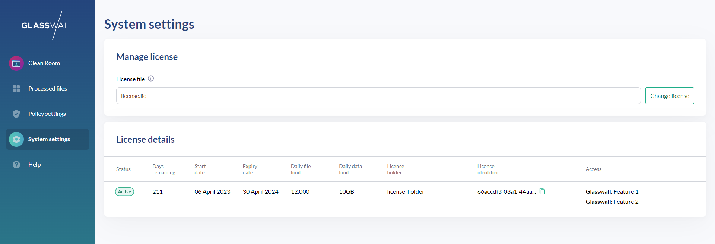Image resolution: width=715 pixels, height=244 pixels.
Task: Click the System settings gear icon
Action: point(16,139)
